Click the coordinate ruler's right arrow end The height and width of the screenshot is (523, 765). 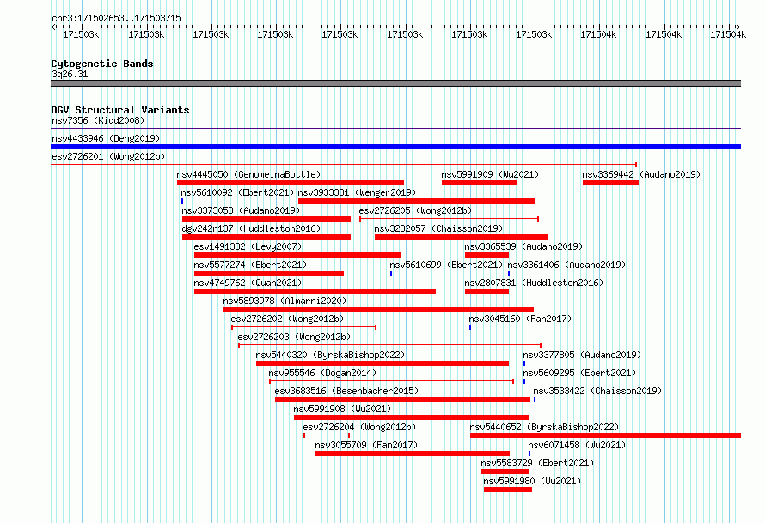737,27
